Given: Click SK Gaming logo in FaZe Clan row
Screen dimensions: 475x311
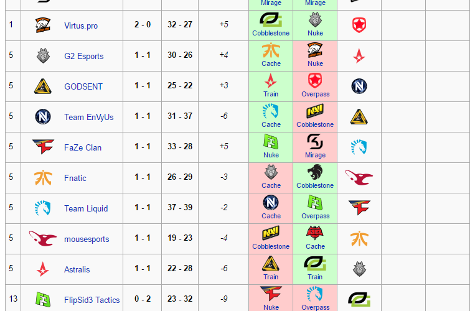Looking at the screenshot, I should [x=315, y=141].
